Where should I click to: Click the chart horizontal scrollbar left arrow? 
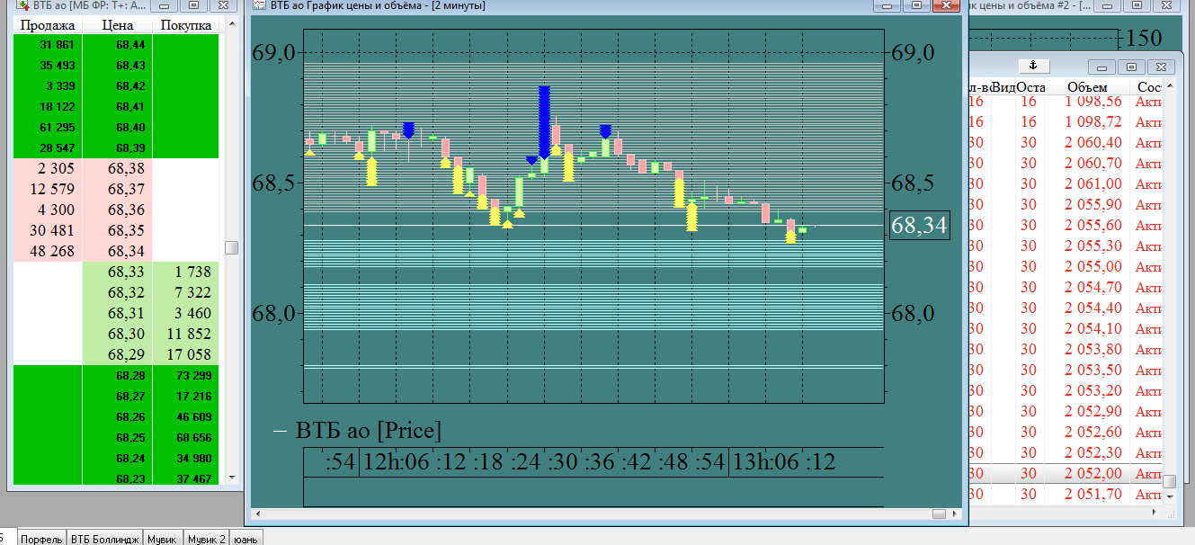coord(258,514)
